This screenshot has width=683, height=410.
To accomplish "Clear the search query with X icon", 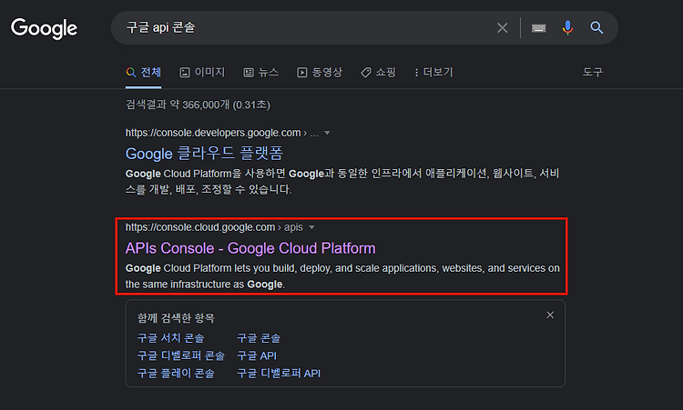I will tap(502, 28).
